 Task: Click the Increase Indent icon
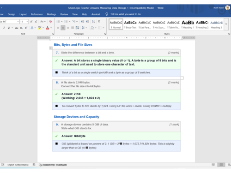pyautogui.click(x=87, y=22)
